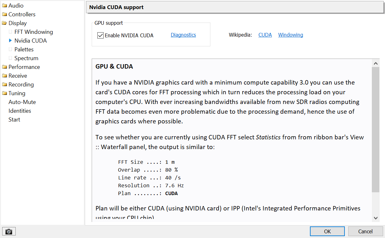Viewport: 385px width, 238px height.
Task: Select FFT Windowing in the tree
Action: 34,32
